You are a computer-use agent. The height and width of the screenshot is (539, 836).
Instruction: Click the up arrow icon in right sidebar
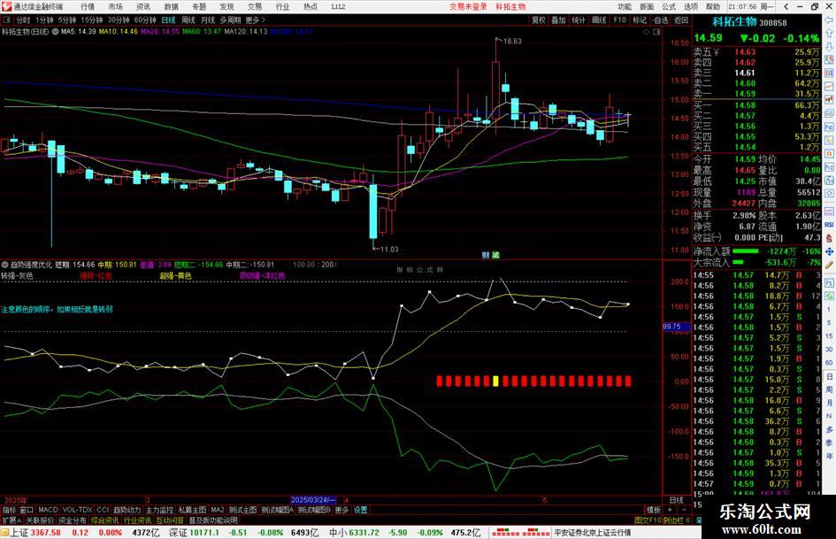829,33
